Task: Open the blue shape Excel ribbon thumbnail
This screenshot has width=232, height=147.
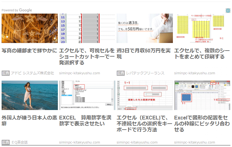Action: [x=202, y=95]
